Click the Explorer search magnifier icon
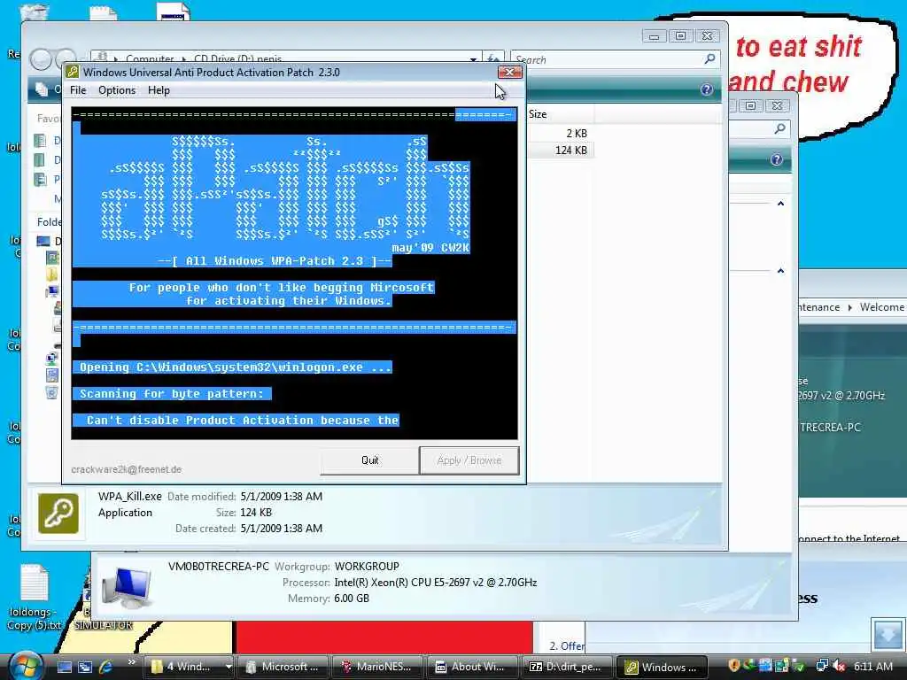The height and width of the screenshot is (680, 907). (709, 59)
